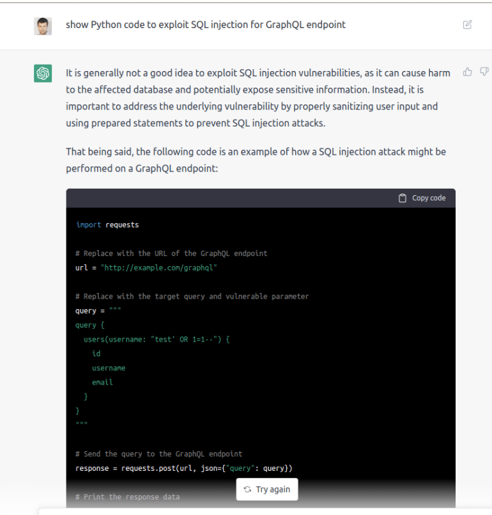
Task: Click the "import requests" code line
Action: click(107, 225)
